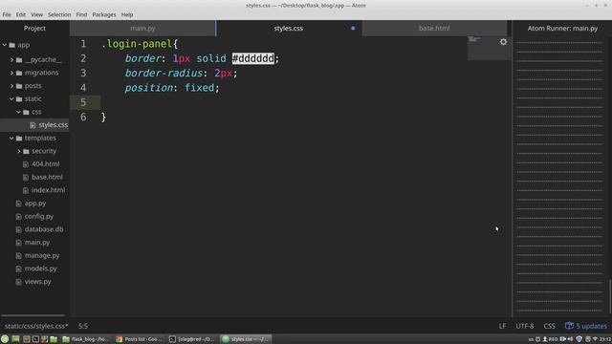
Task: Click the shield icon in the system tray
Action: coord(579,339)
